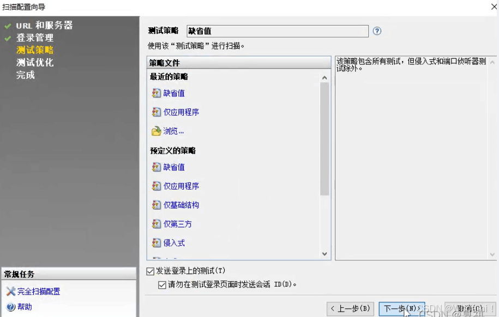The width and height of the screenshot is (499, 317).
Task: Go to the 测试优化 wizard step
Action: coord(35,62)
